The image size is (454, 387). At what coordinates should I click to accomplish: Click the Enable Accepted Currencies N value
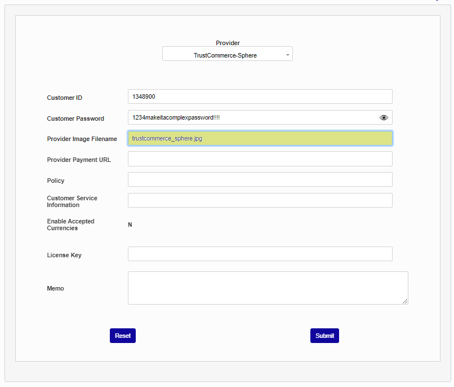coord(130,225)
